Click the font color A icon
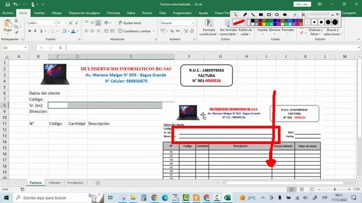This screenshot has height=203, width=362. (x=73, y=31)
